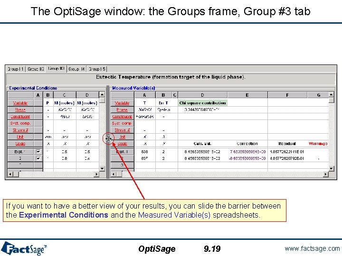Viewport: 342px width, 256px height.
Task: Click the Experimental Conditions scroll-left arrow
Action: coord(10,174)
